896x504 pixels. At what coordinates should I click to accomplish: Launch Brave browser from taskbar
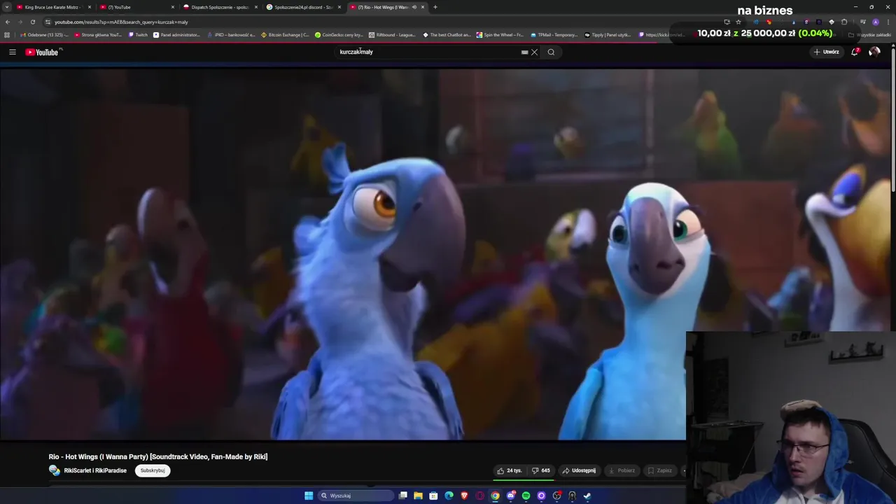(464, 496)
